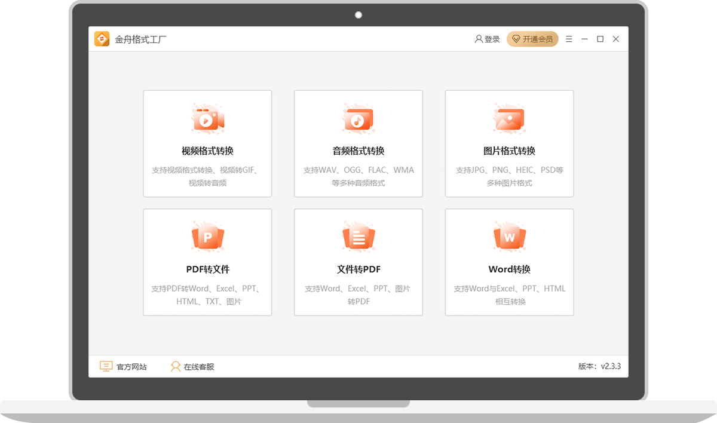Image resolution: width=717 pixels, height=423 pixels.
Task: Maximize the application window
Action: pos(600,39)
